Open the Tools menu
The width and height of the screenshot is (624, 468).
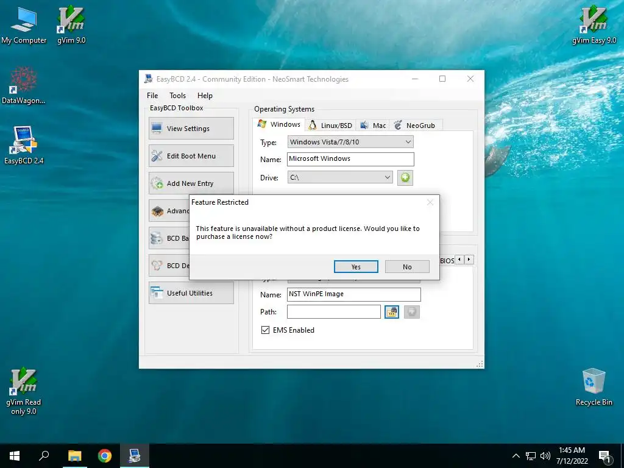click(177, 96)
